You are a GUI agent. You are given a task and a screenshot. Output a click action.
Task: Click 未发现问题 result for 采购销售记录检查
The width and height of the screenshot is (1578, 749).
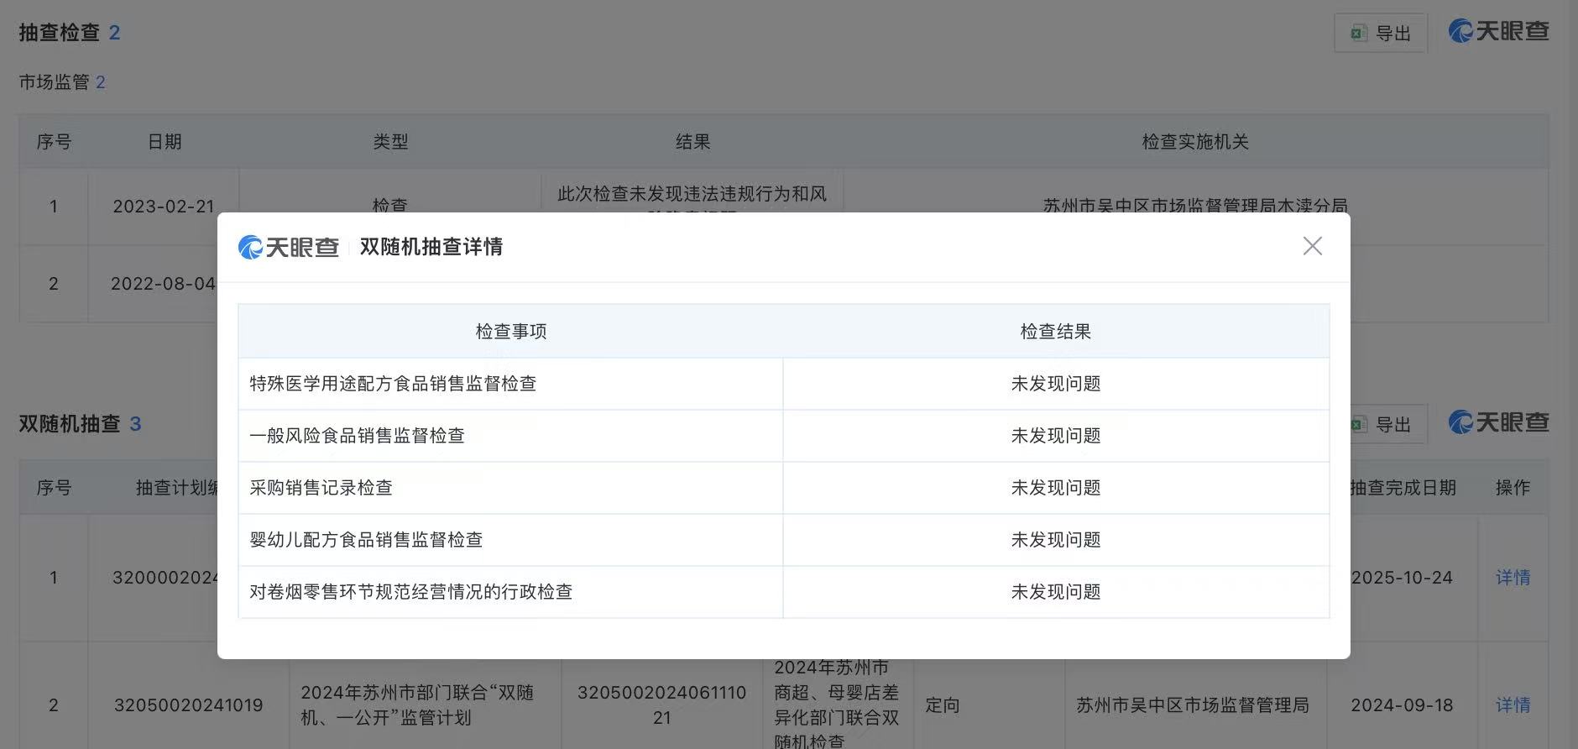click(1056, 488)
